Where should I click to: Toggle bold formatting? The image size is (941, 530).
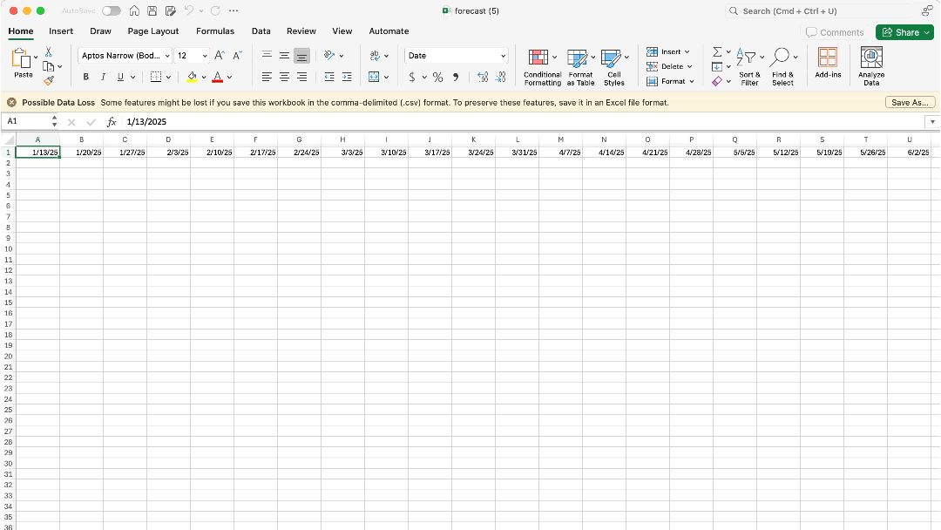(x=85, y=77)
